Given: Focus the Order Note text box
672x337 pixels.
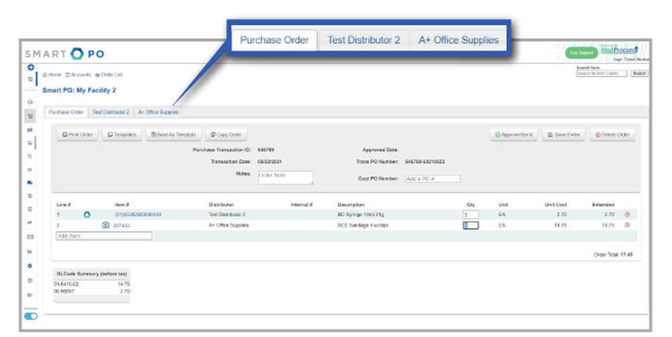Looking at the screenshot, I should pyautogui.click(x=286, y=178).
